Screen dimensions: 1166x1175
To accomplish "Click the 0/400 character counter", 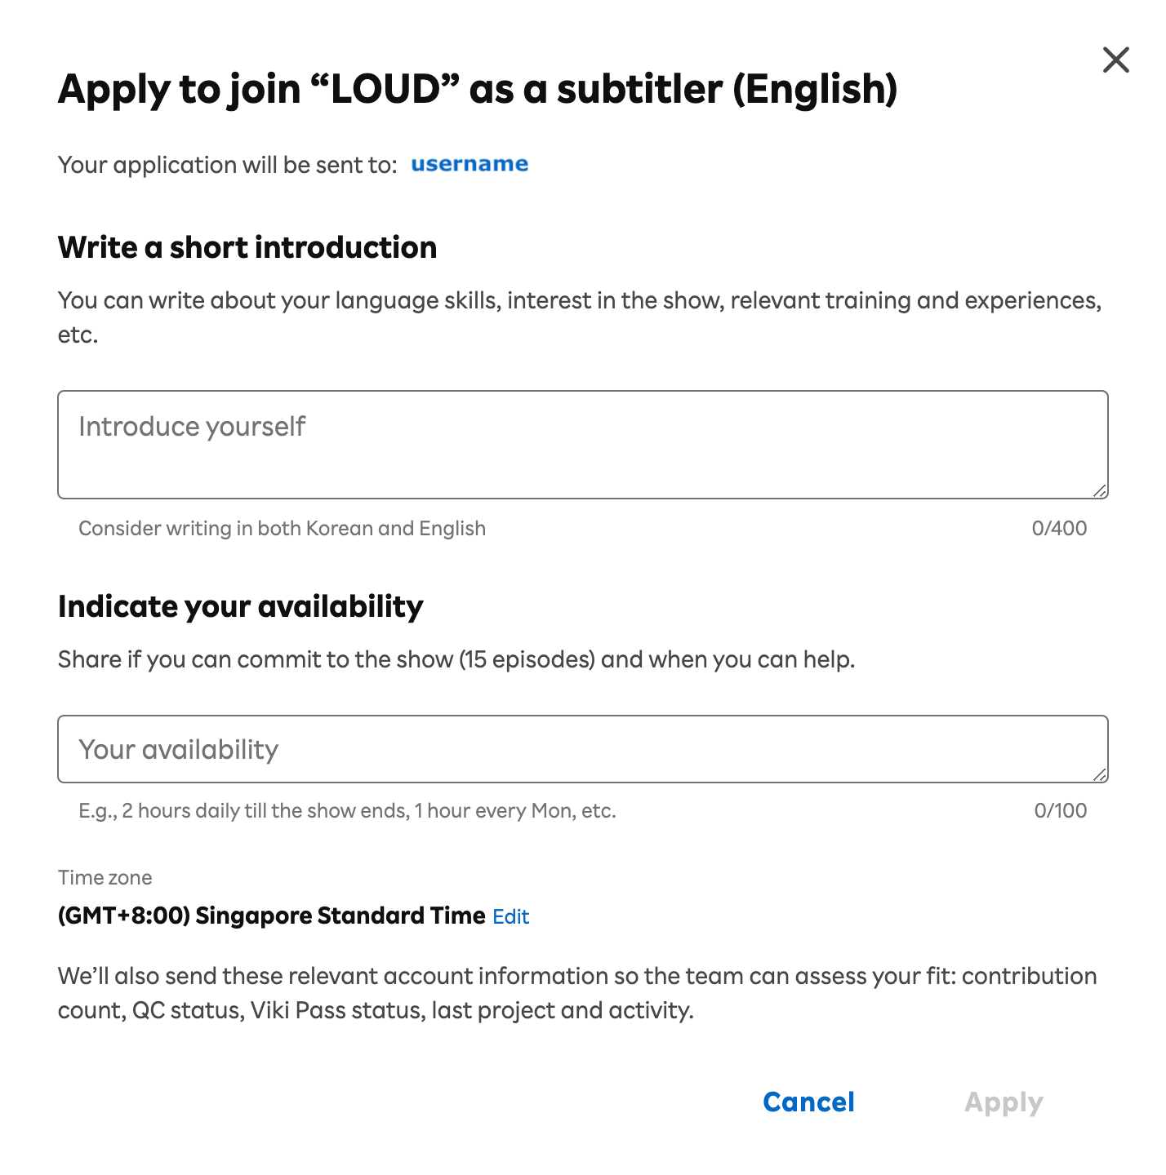I will pyautogui.click(x=1059, y=529).
